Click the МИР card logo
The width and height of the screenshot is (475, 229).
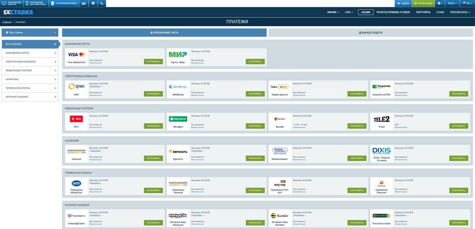point(178,54)
